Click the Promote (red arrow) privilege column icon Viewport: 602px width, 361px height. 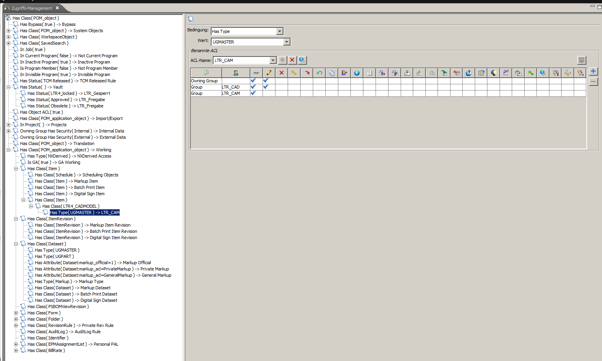pos(306,73)
